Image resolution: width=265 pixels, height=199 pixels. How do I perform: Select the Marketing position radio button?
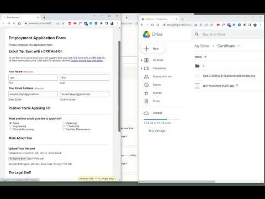[63, 123]
